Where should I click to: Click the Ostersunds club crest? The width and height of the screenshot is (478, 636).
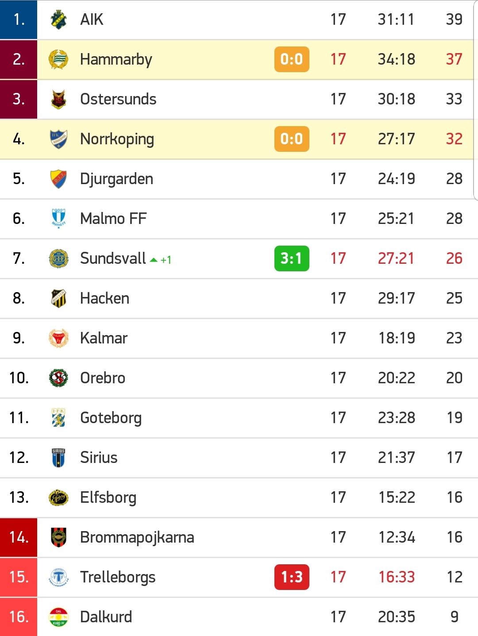tap(58, 99)
